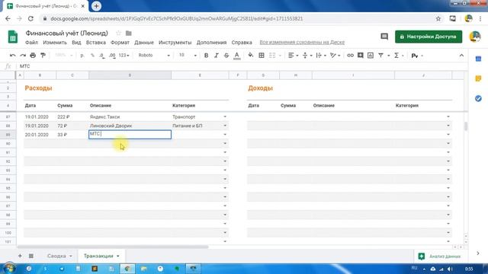The height and width of the screenshot is (274, 488).
Task: Decrease decimal places button
Action: [101, 56]
